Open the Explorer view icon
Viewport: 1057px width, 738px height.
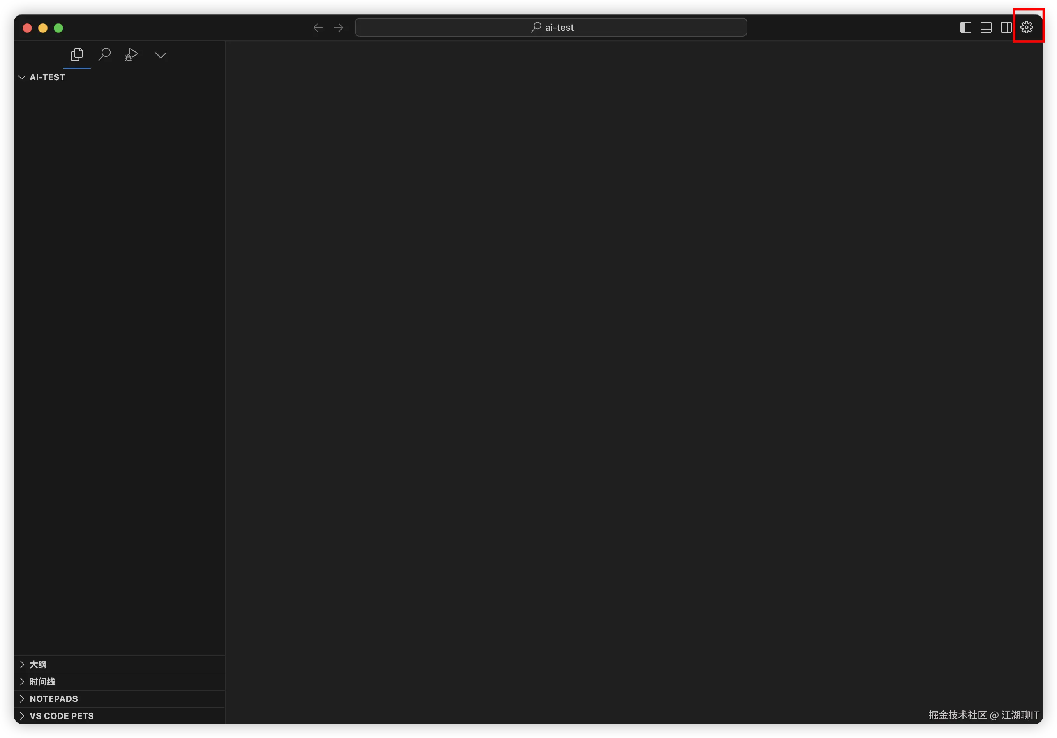pyautogui.click(x=77, y=54)
